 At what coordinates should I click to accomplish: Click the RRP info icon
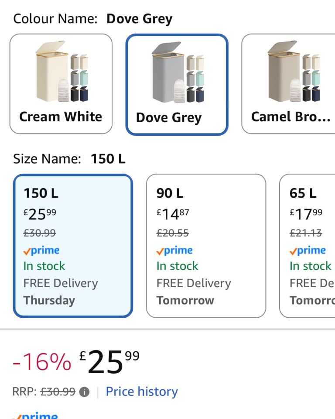(85, 392)
